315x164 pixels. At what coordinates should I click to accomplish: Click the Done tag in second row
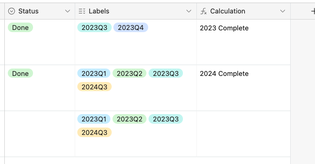(20, 73)
